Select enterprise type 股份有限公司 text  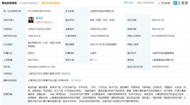point(44,44)
